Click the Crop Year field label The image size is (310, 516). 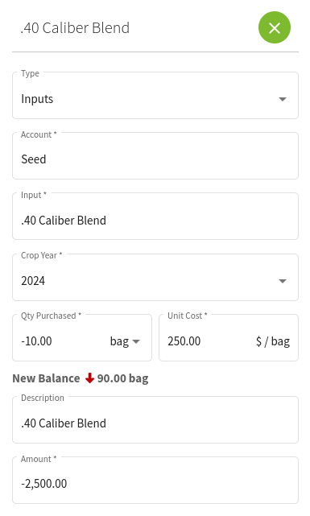tap(41, 255)
